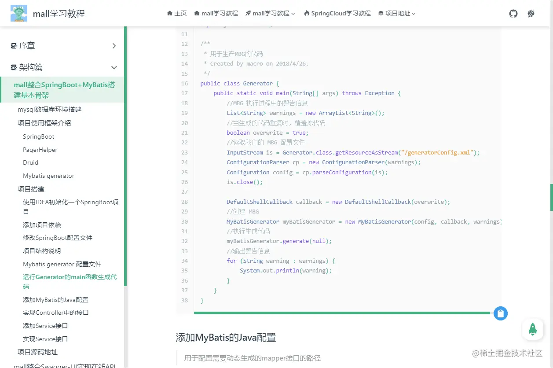The image size is (553, 368).
Task: Click home icon beside 主页
Action: point(170,13)
